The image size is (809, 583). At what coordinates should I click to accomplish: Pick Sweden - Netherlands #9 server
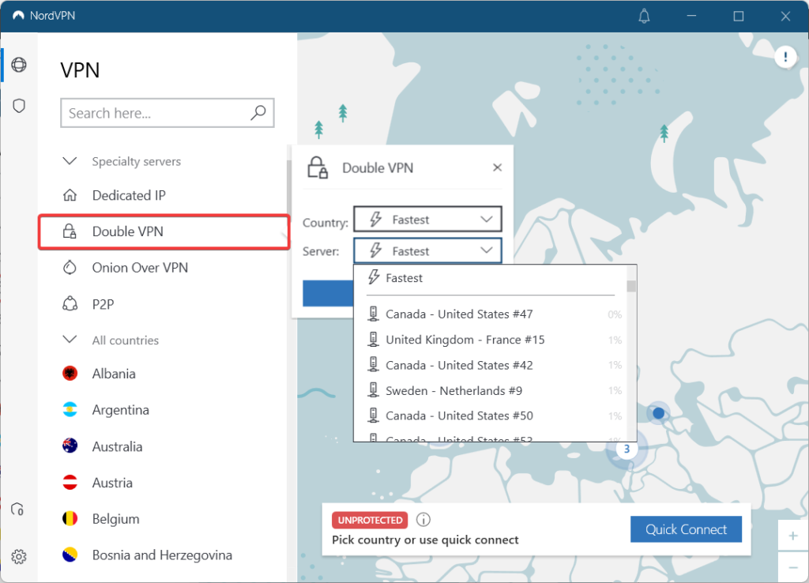tap(453, 391)
